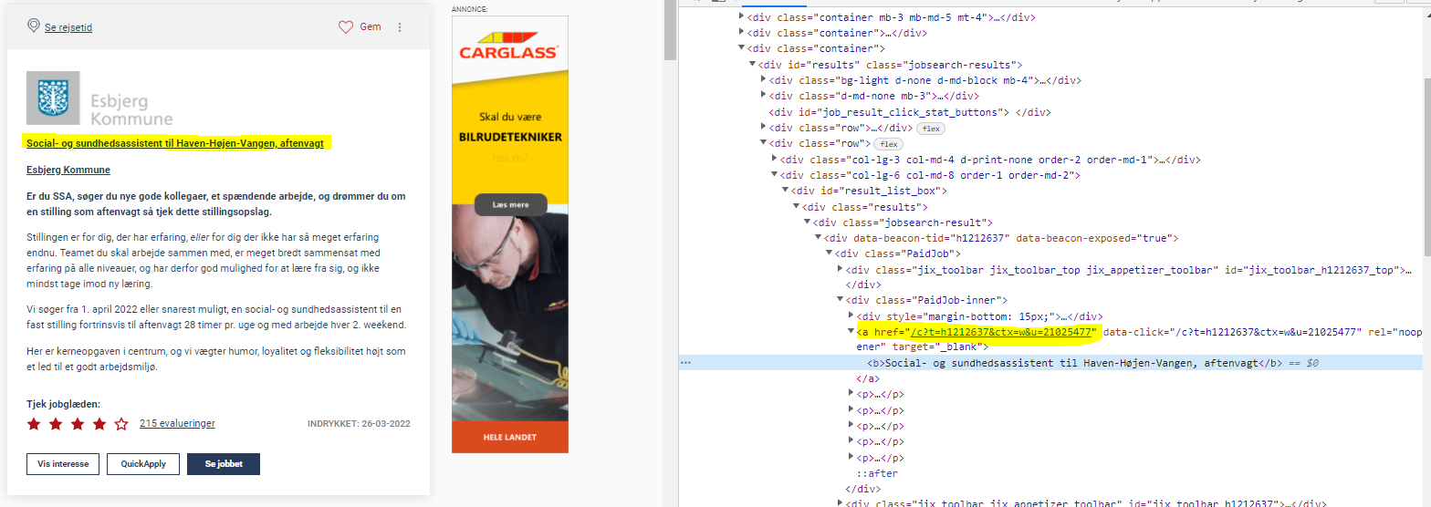1431x507 pixels.
Task: Collapse the col-lg-6 col-md-8 order-1 div
Action: click(x=774, y=175)
